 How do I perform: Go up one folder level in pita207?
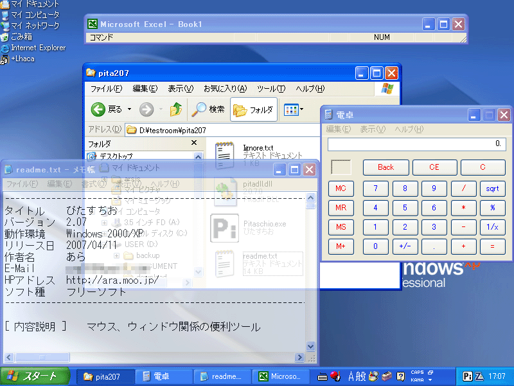(x=176, y=109)
